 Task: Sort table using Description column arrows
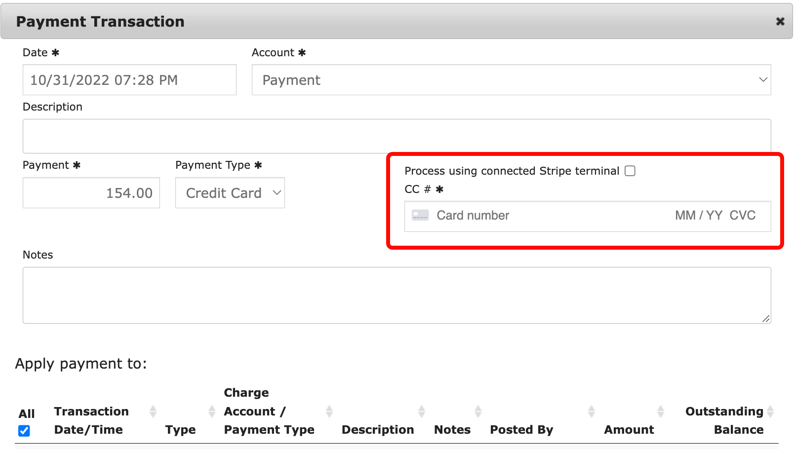(x=422, y=412)
